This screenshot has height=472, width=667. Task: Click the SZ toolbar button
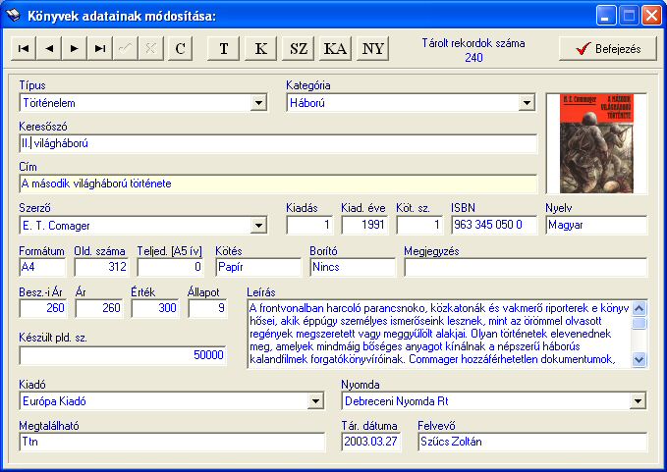pos(299,48)
